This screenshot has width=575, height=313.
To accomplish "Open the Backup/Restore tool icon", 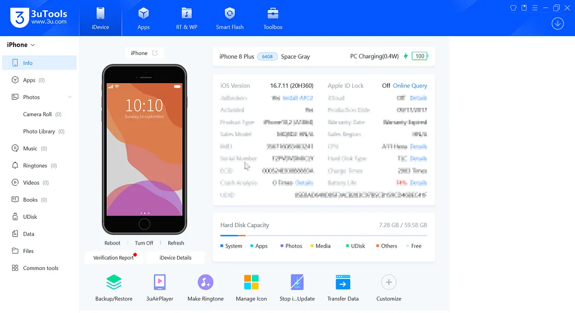I will click(x=113, y=283).
